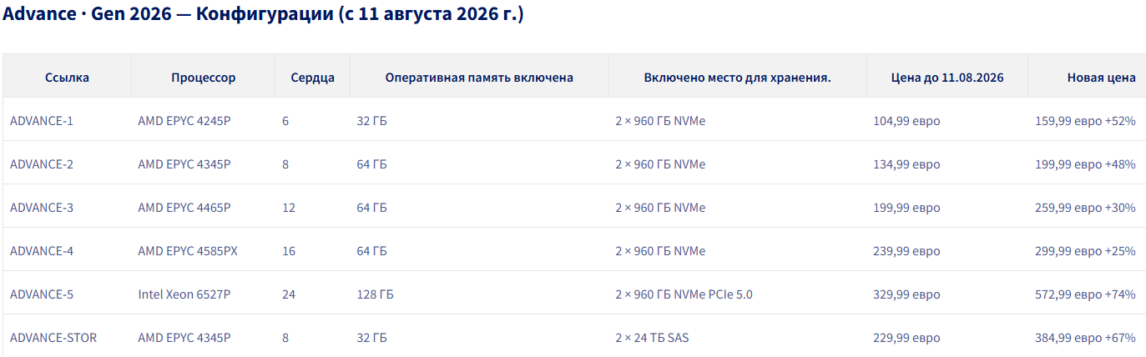Click the ADVANCE-4 reference
The height and width of the screenshot is (357, 1146).
42,251
